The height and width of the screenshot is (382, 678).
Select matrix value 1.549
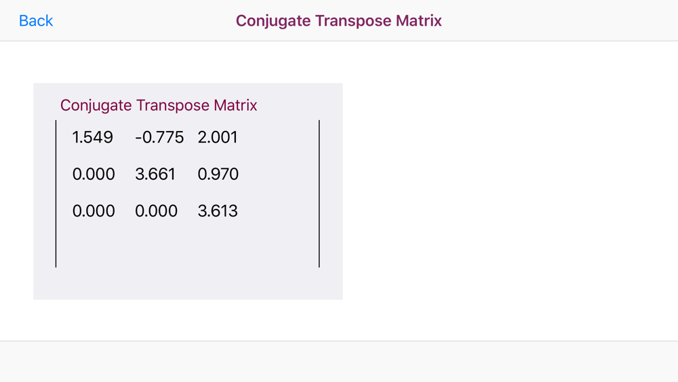click(92, 137)
